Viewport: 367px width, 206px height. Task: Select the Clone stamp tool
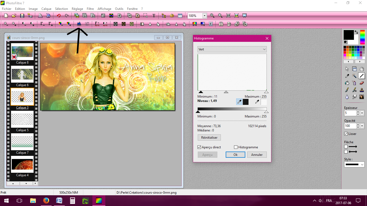[362, 90]
